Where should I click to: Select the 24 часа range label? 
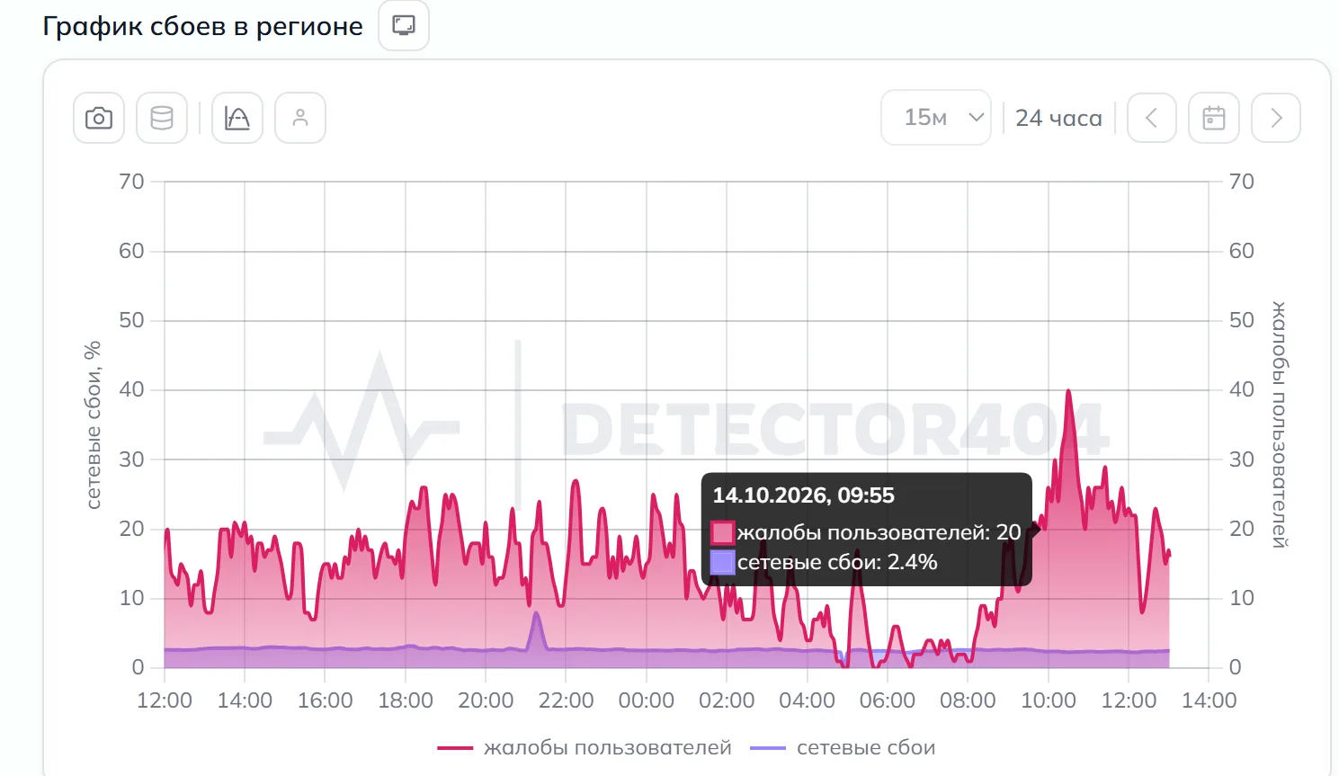click(x=1058, y=118)
